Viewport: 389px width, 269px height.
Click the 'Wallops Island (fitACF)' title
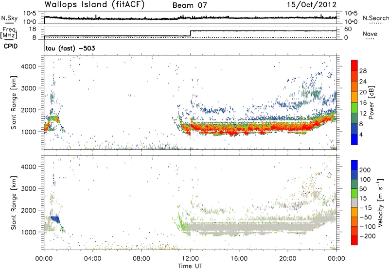tap(94, 5)
